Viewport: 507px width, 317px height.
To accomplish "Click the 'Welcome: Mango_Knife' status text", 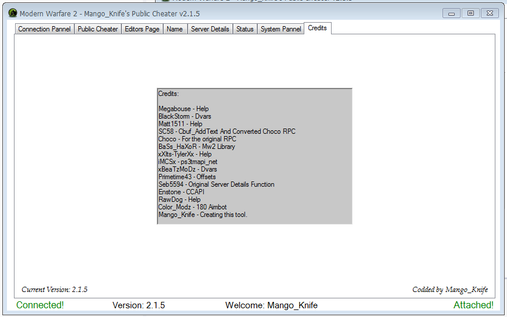I will point(271,305).
